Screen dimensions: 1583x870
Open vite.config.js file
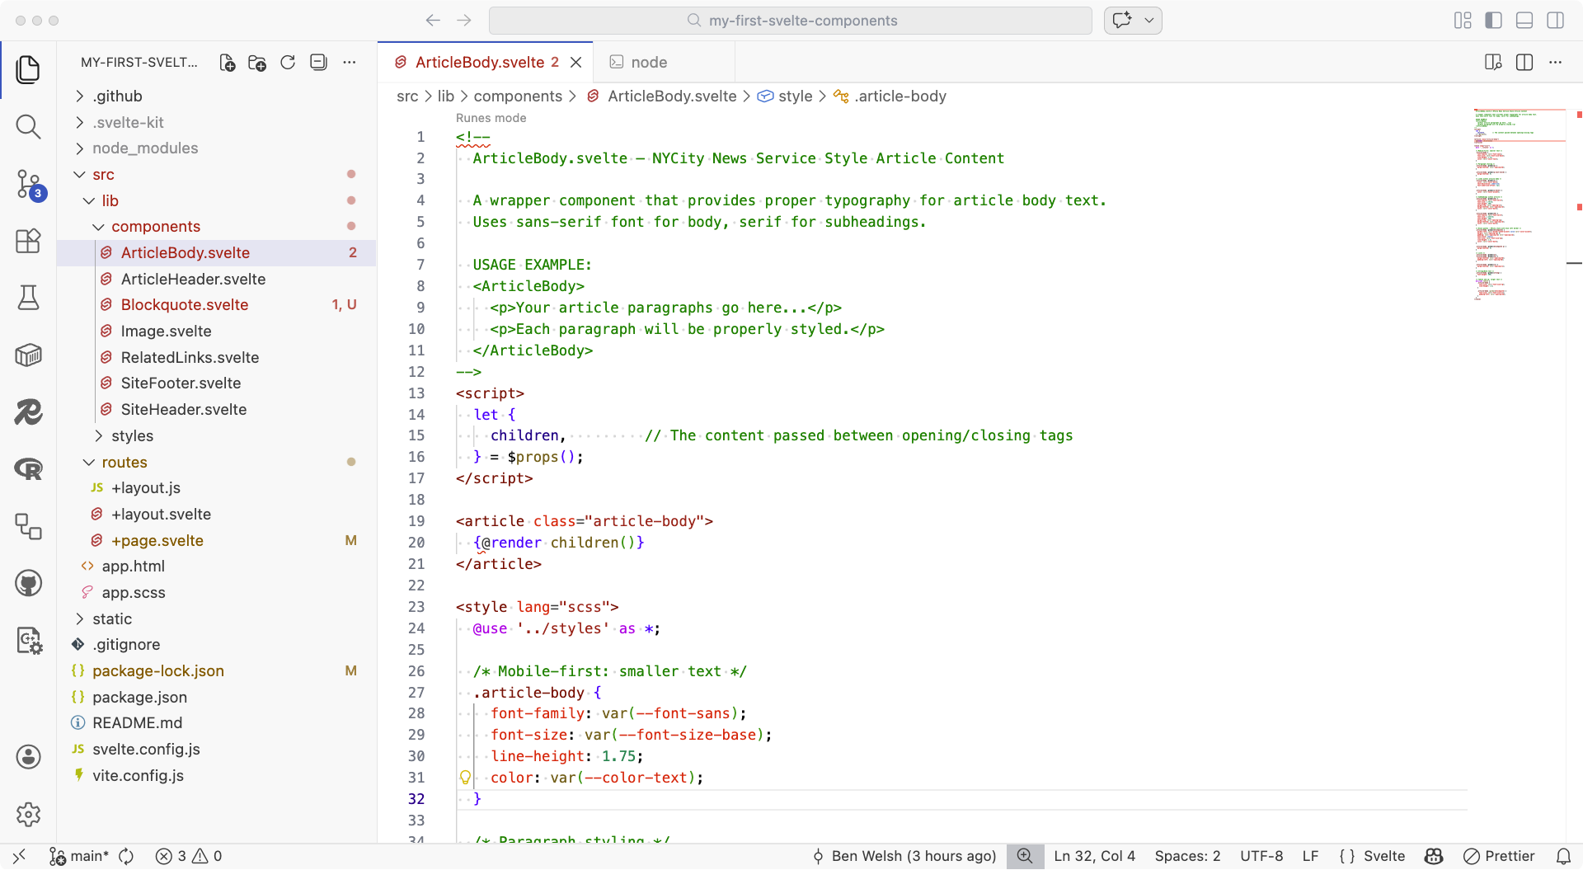click(216, 776)
